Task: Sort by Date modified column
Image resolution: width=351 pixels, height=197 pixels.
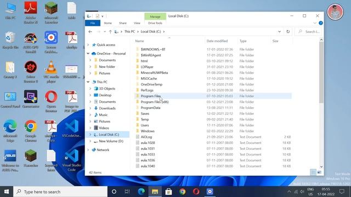Action: tap(221, 41)
